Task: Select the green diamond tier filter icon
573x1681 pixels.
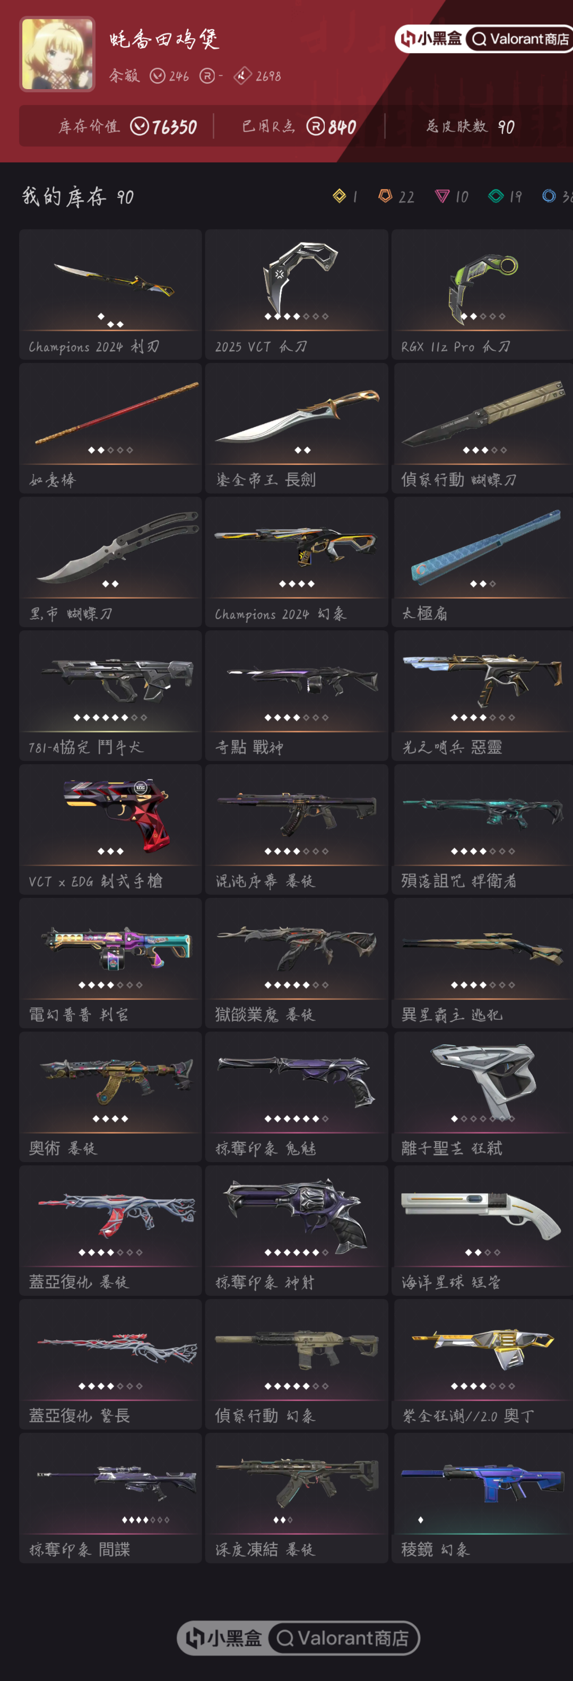Action: pyautogui.click(x=496, y=196)
